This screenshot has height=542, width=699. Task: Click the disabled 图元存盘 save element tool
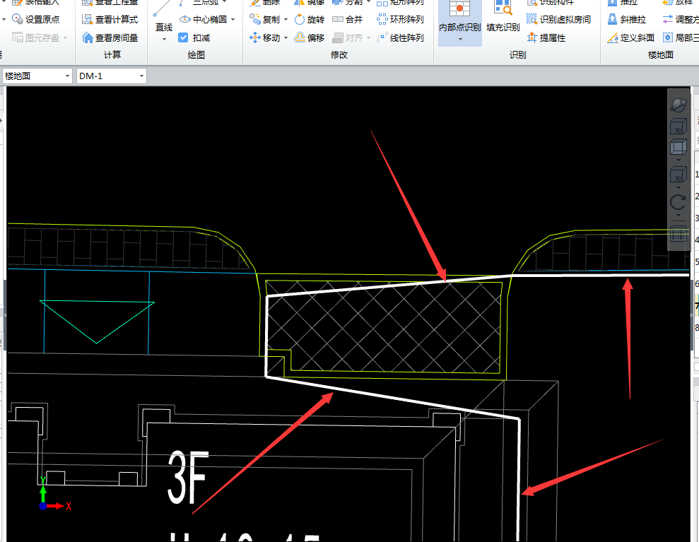[35, 38]
